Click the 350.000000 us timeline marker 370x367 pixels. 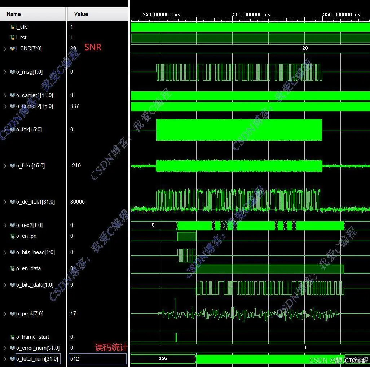(x=342, y=15)
